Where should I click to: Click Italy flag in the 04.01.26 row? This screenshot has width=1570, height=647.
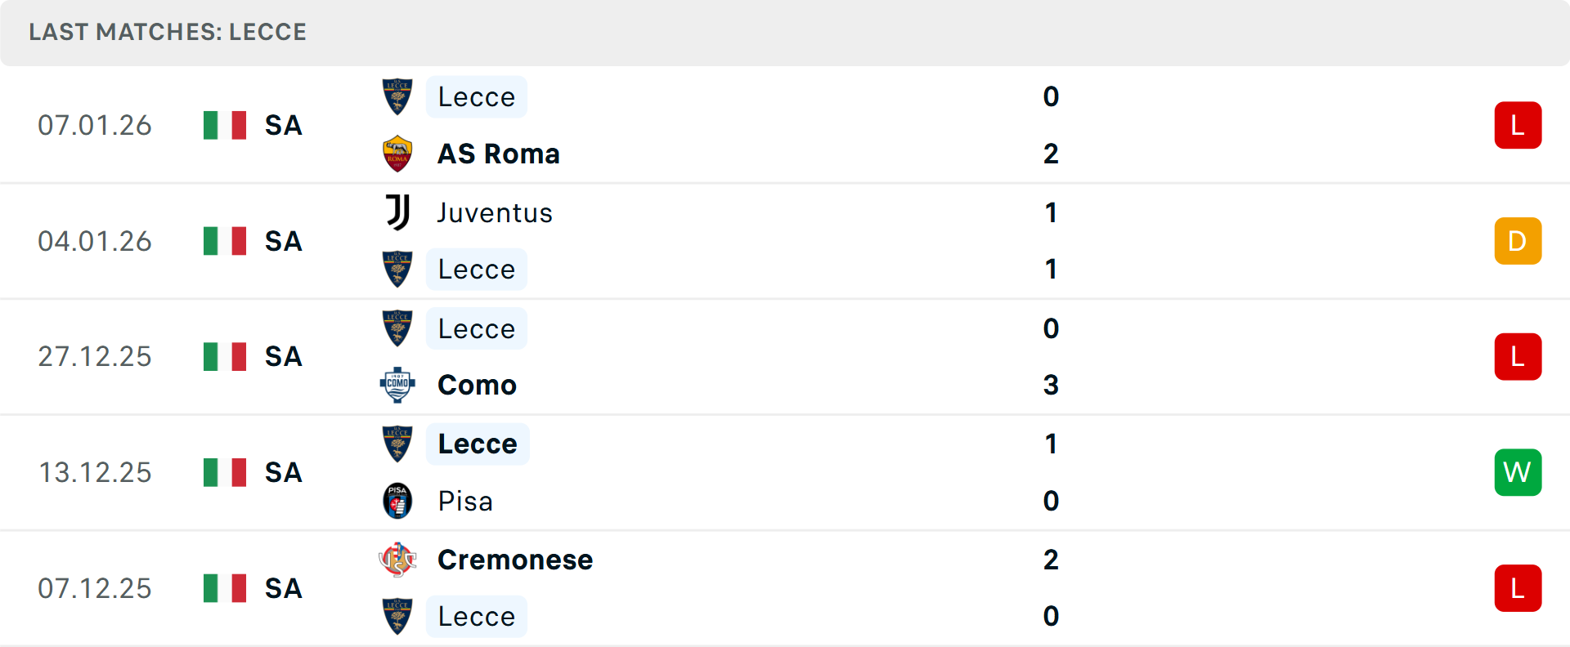(x=225, y=241)
